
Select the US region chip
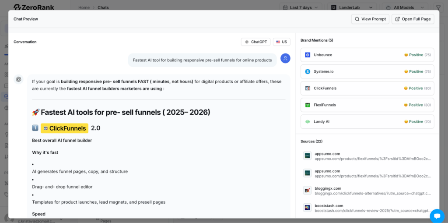click(281, 42)
